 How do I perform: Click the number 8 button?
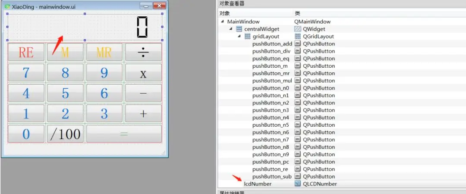coord(65,72)
